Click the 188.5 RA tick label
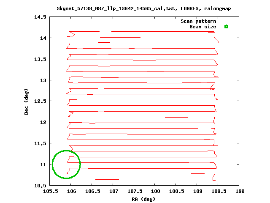 [177, 191]
